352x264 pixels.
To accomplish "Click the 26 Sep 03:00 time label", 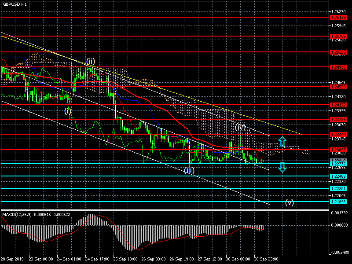I will (154, 259).
